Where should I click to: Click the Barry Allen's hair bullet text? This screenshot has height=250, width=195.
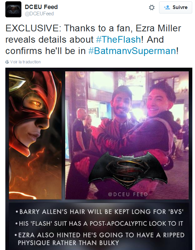pyautogui.click(x=100, y=212)
